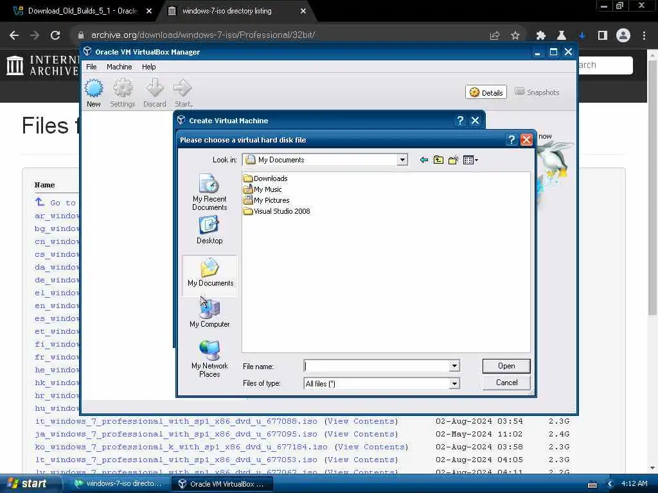Expand the Look in dropdown
Viewport: 658px width, 493px height.
[x=402, y=160]
